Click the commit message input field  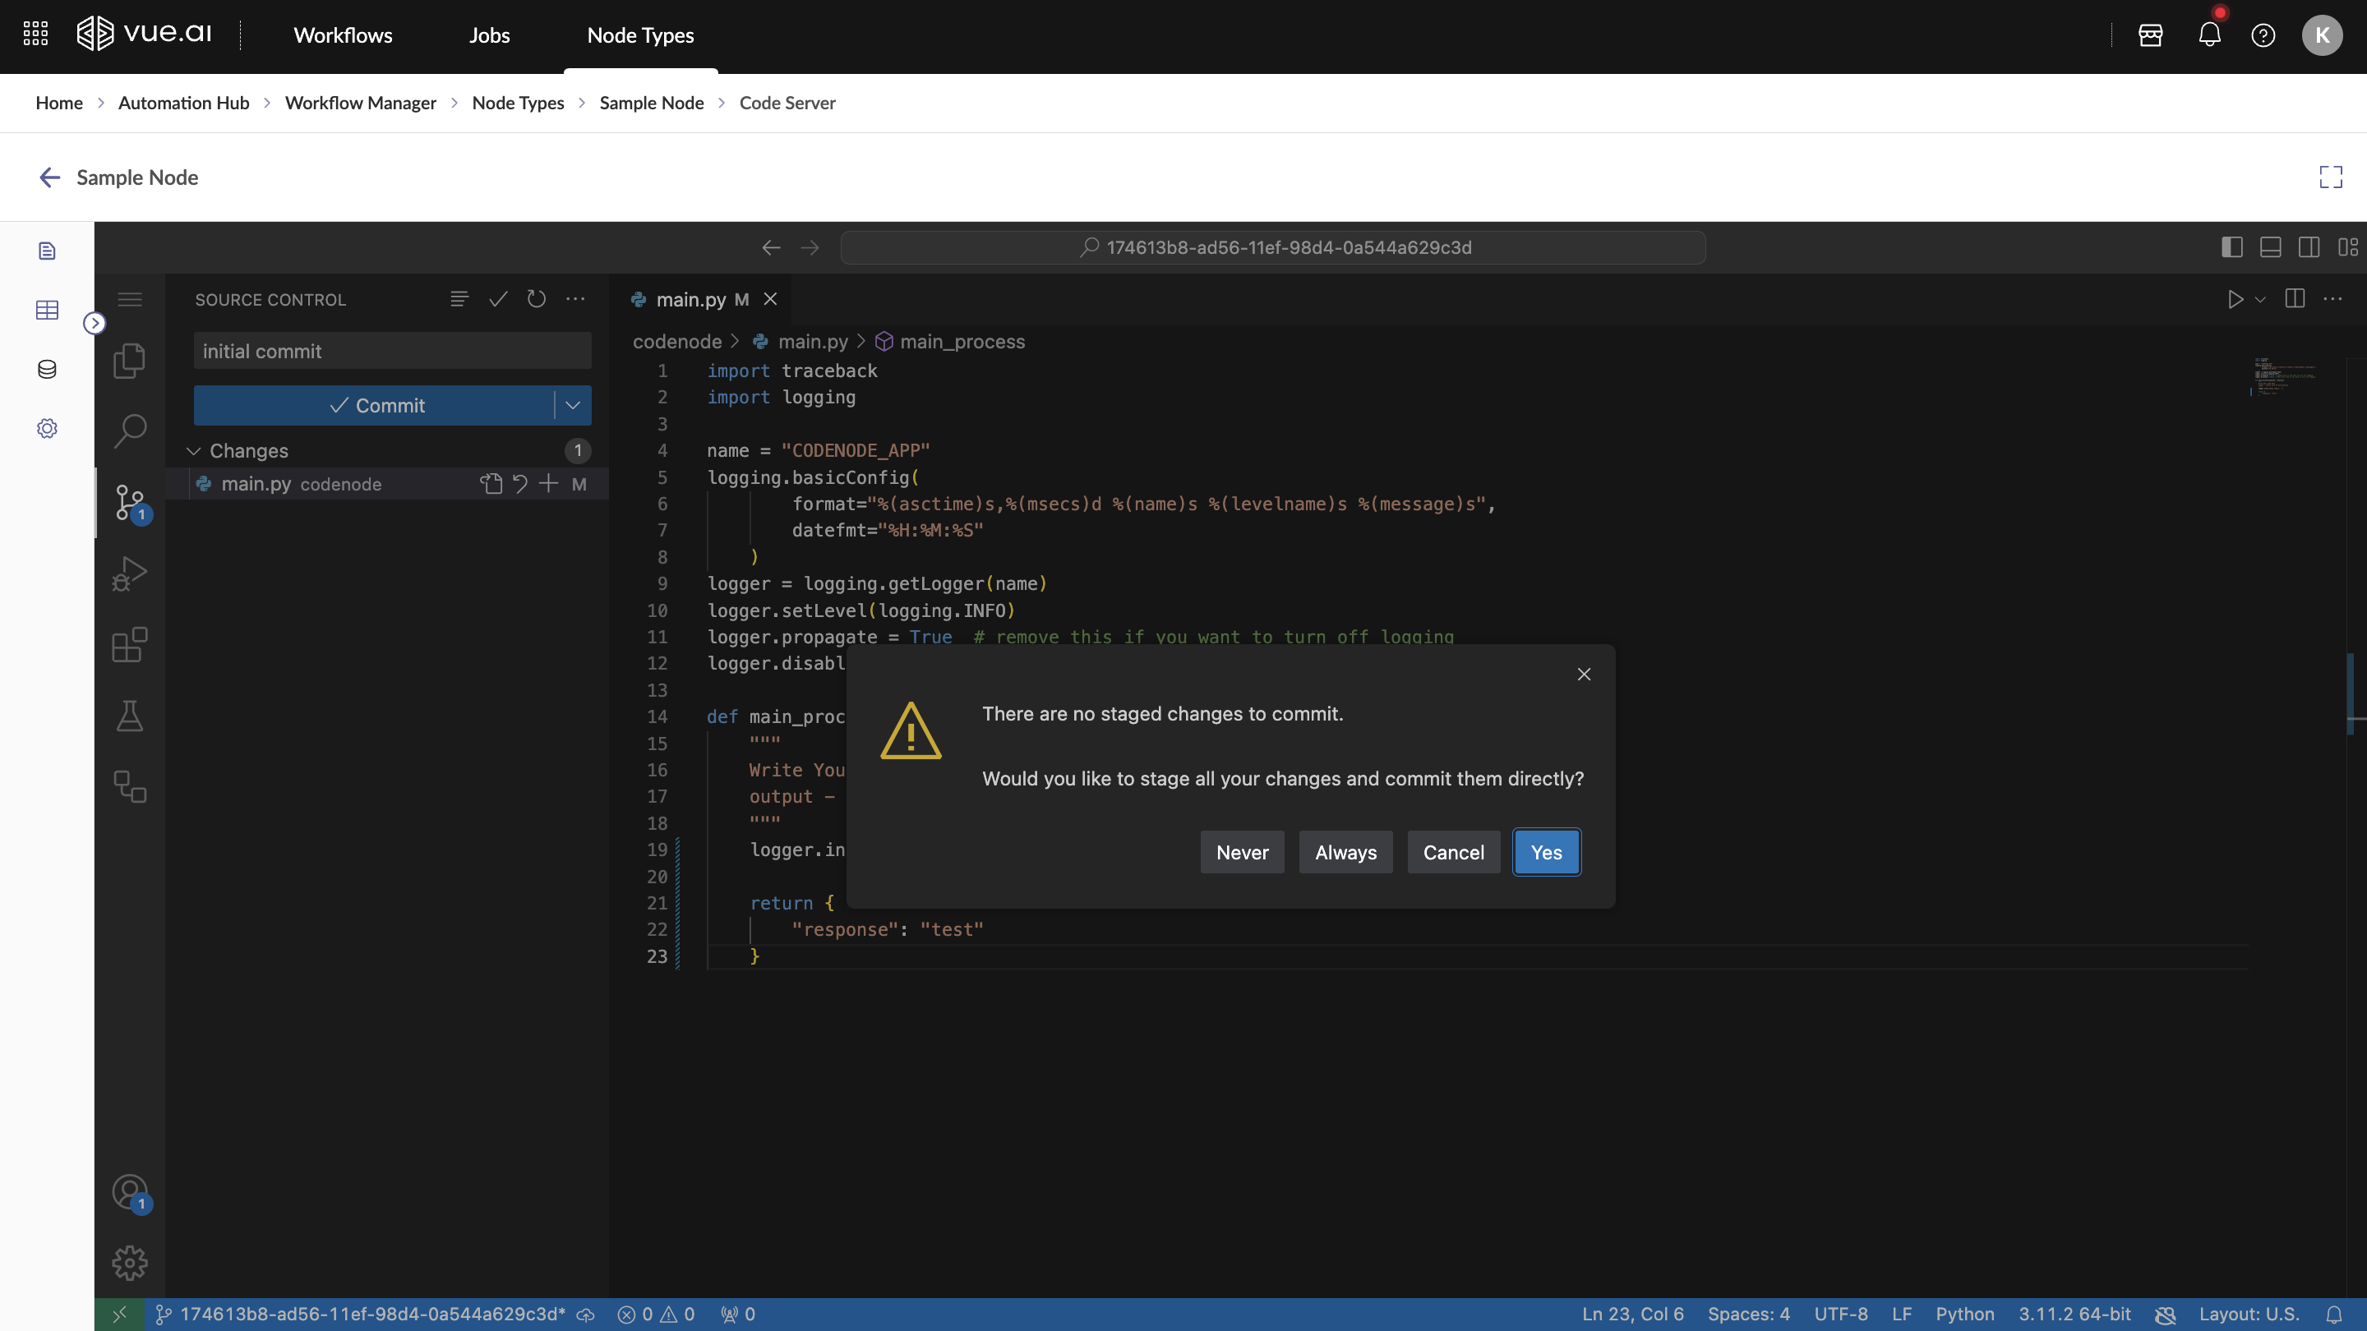pyautogui.click(x=392, y=351)
